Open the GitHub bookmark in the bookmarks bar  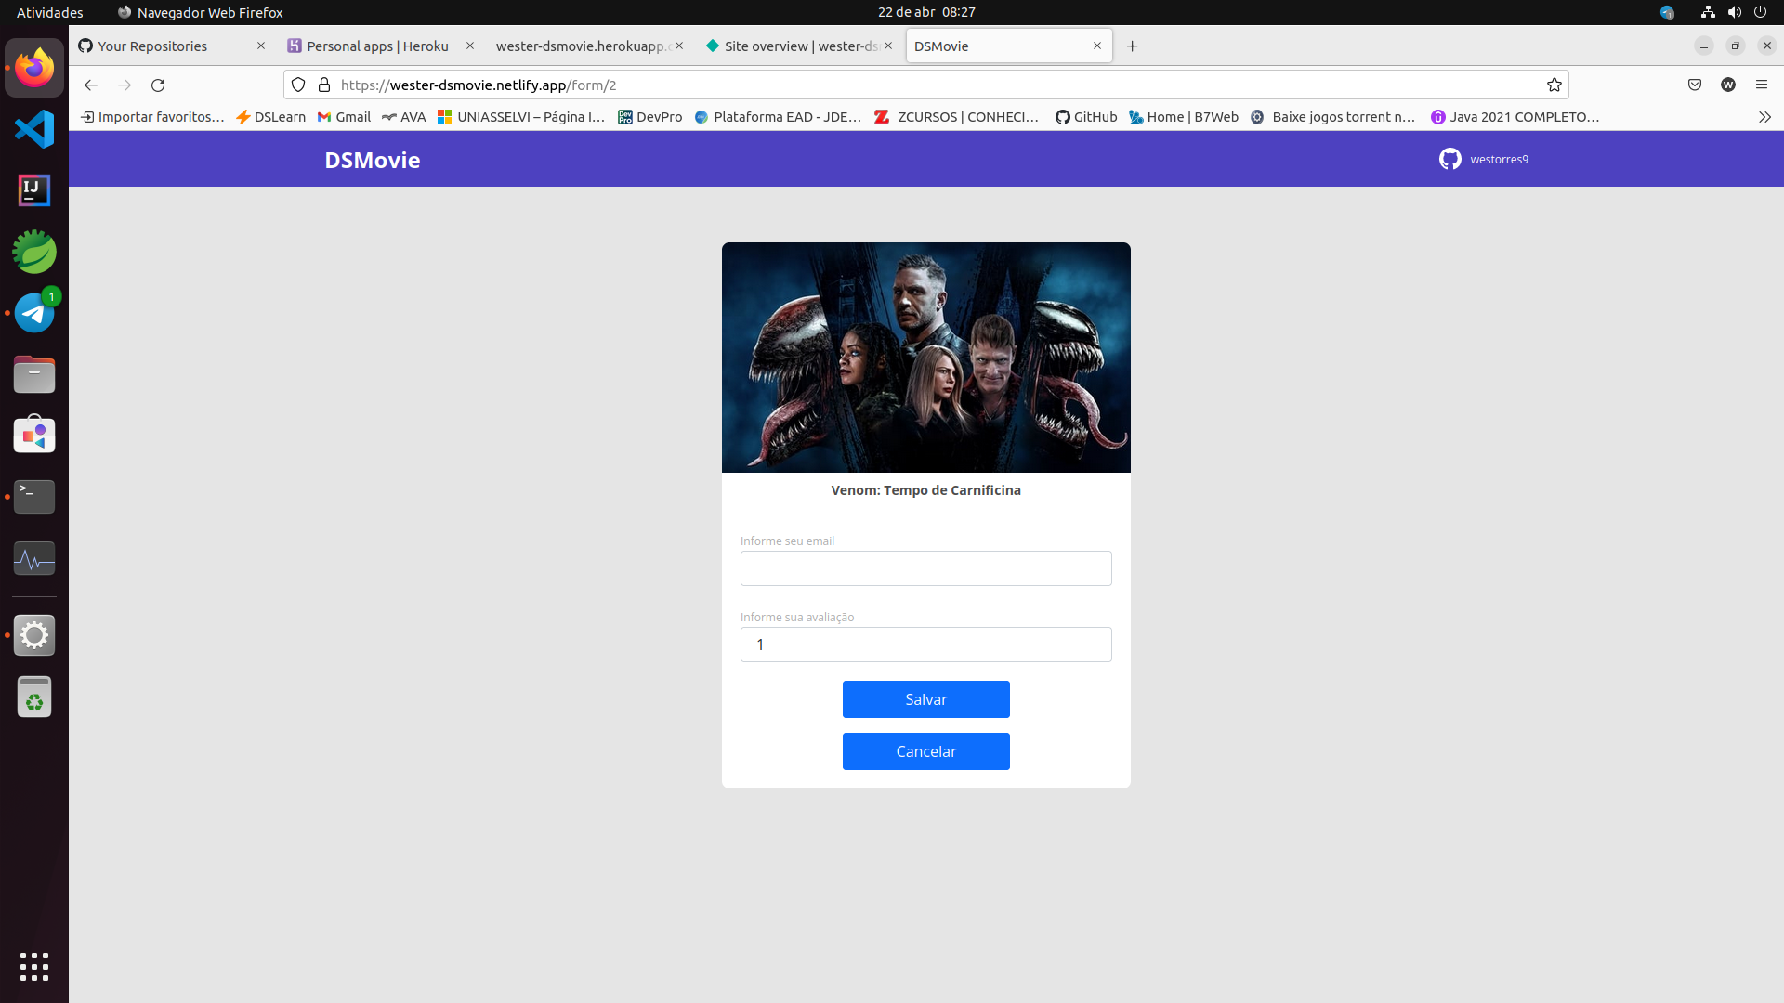[x=1086, y=116]
